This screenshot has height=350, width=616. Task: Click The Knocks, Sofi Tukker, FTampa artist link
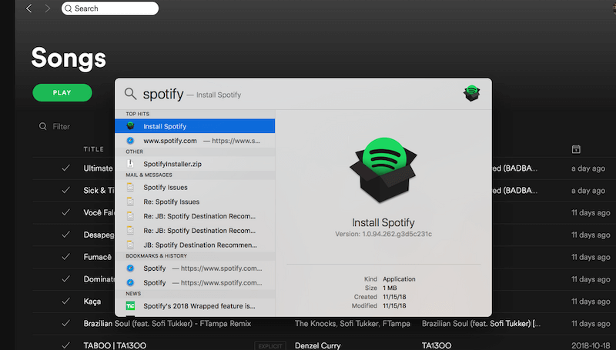point(351,324)
